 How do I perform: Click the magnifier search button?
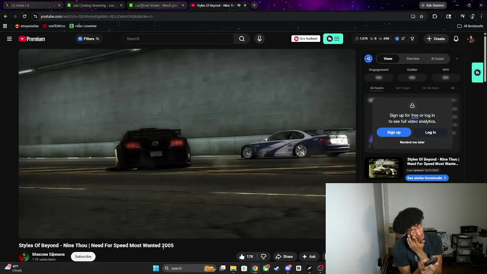pos(242,39)
